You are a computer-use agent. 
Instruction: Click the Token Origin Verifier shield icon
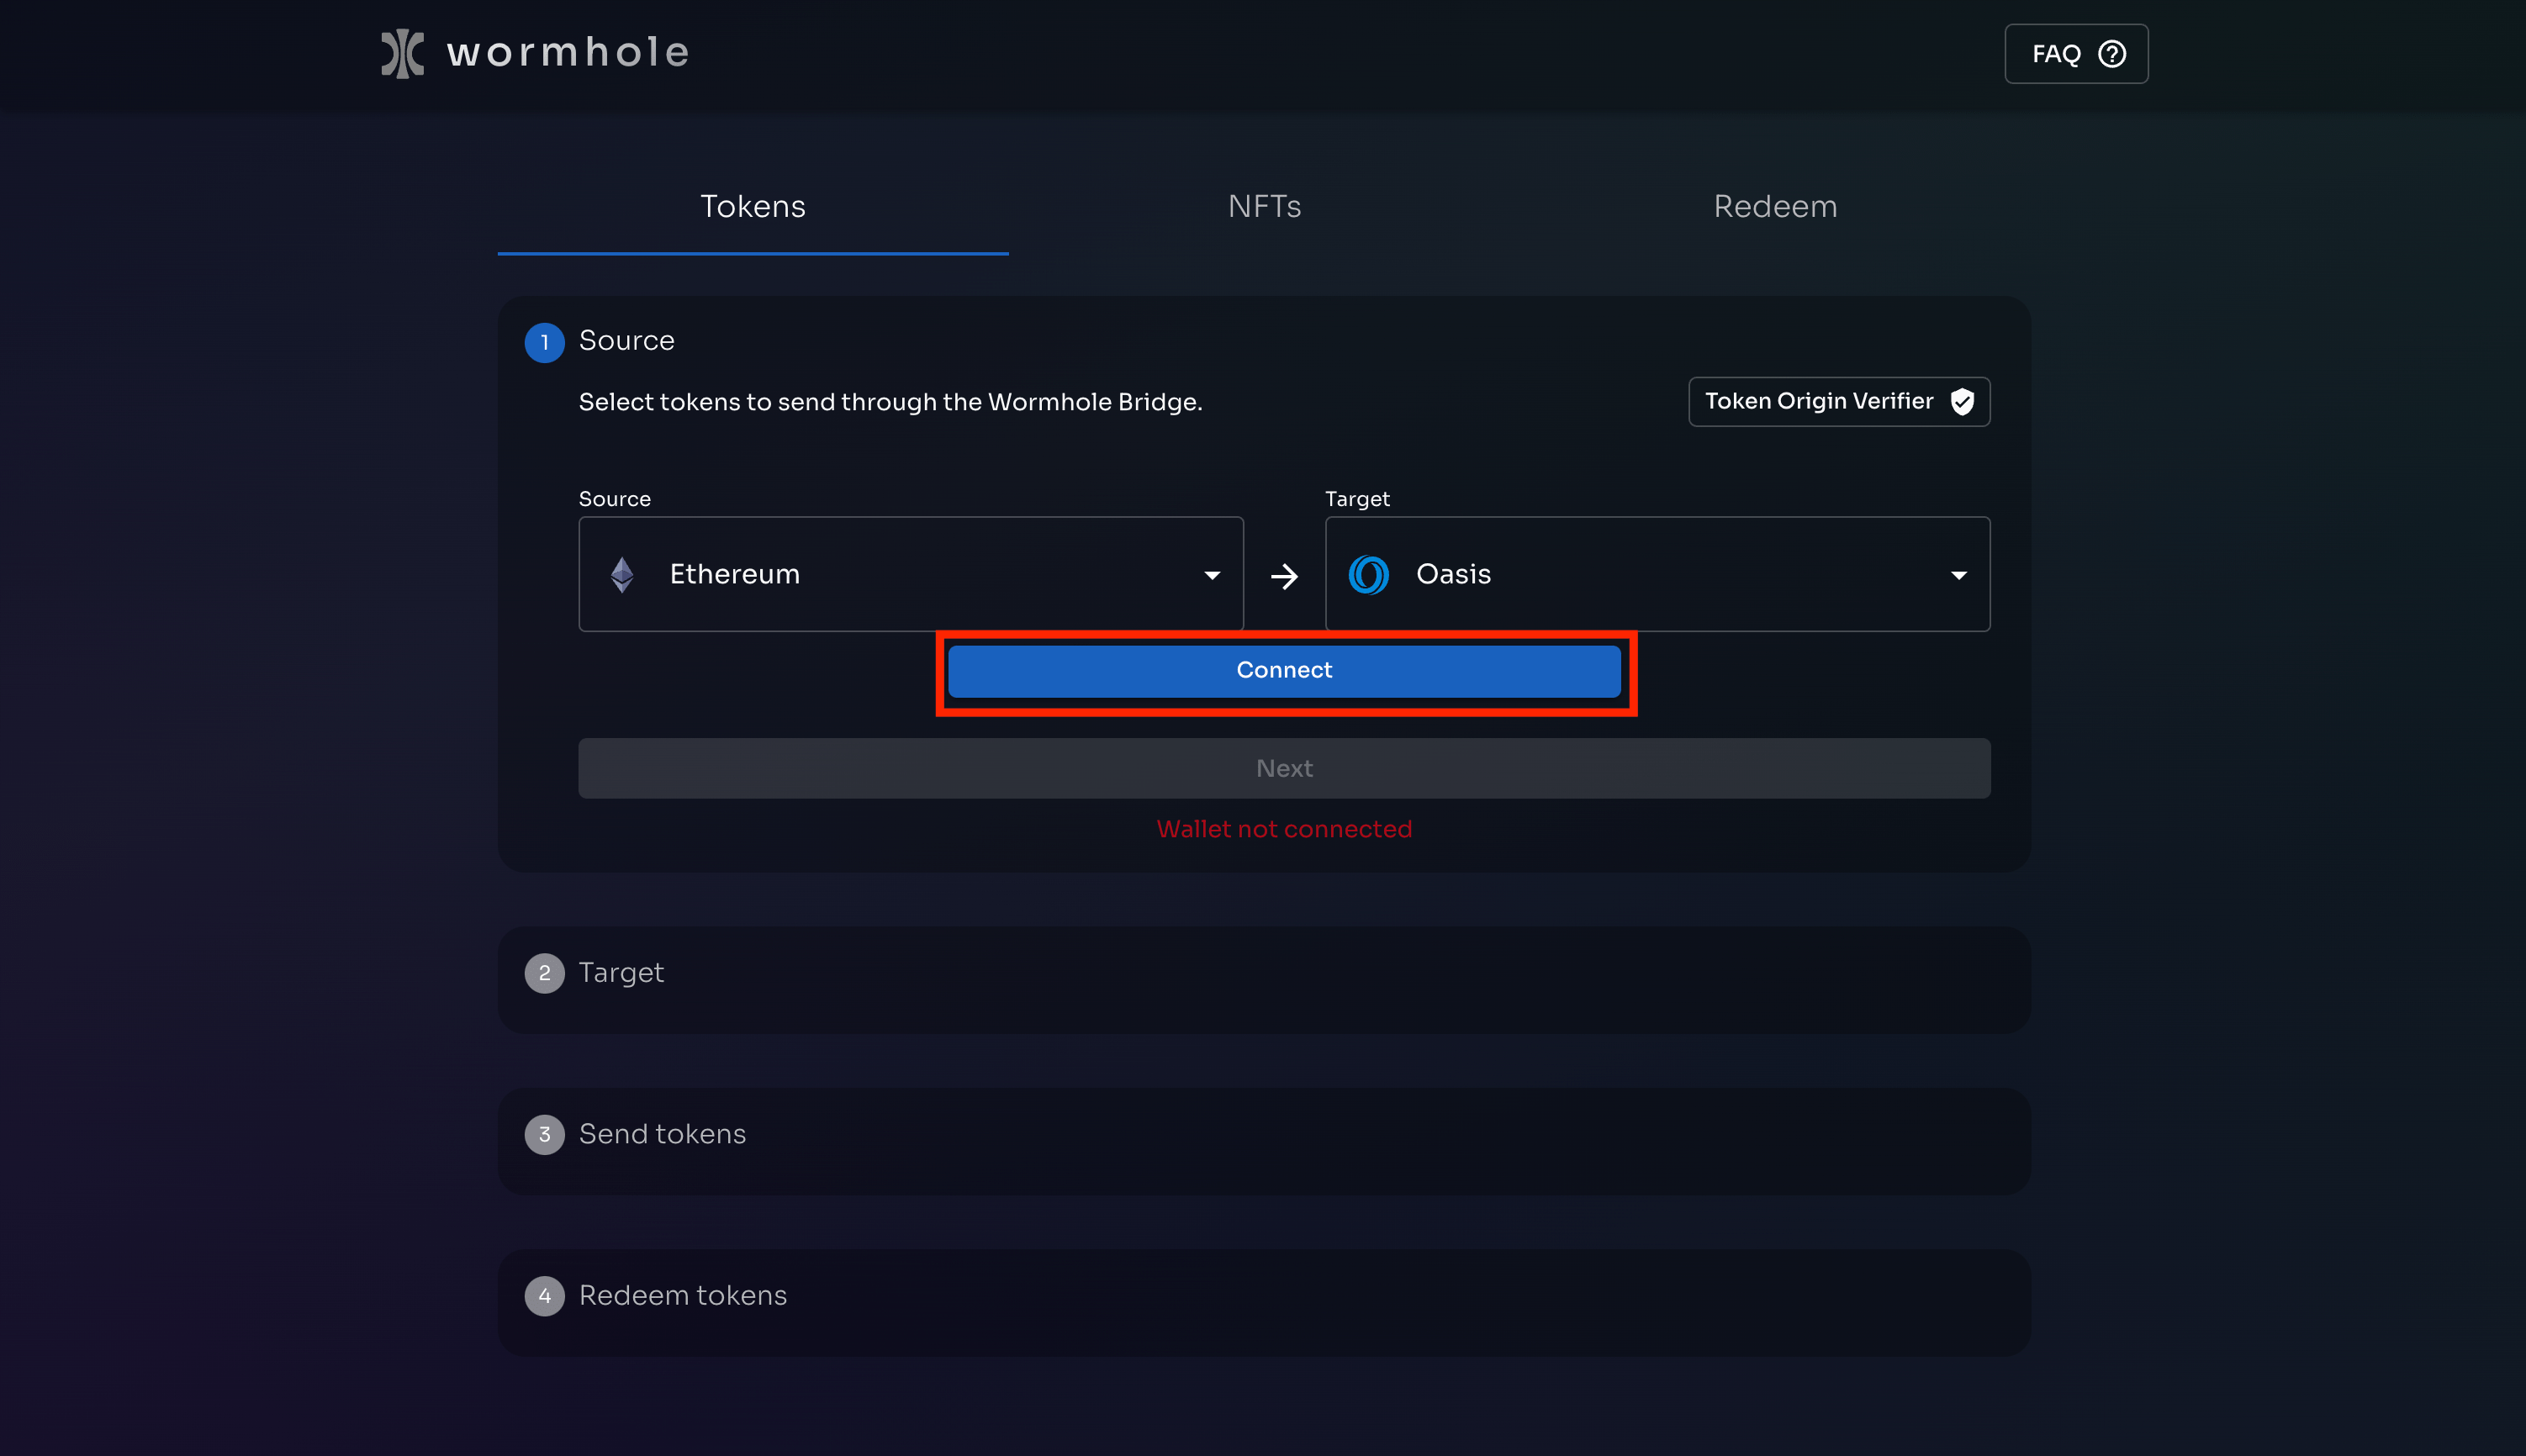1962,402
